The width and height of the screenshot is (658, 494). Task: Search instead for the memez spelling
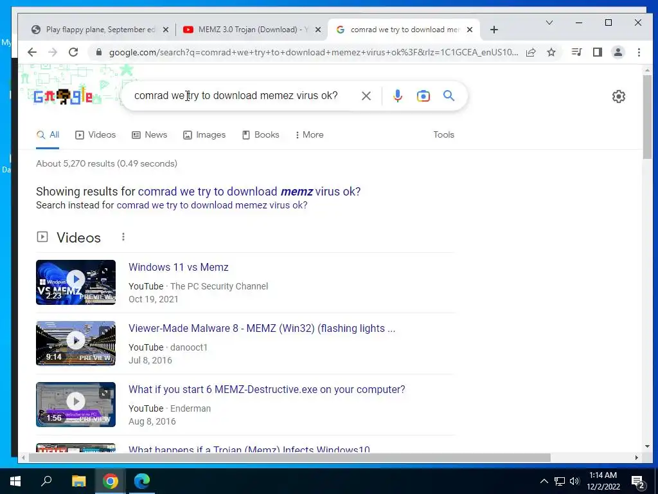click(x=212, y=205)
